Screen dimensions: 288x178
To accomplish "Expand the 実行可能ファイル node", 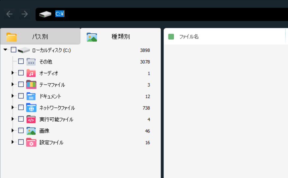I will click(13, 119).
